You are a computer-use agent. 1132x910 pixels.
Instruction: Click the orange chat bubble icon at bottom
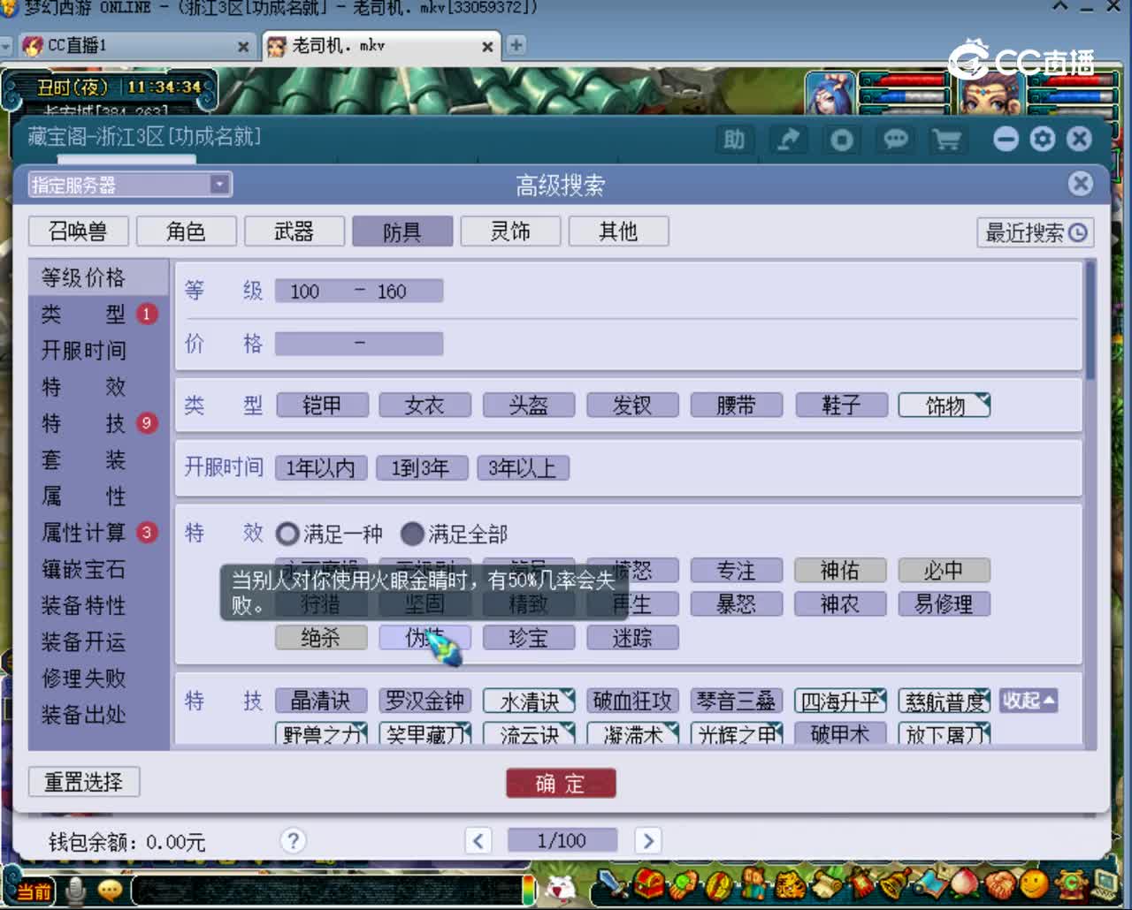point(111,891)
